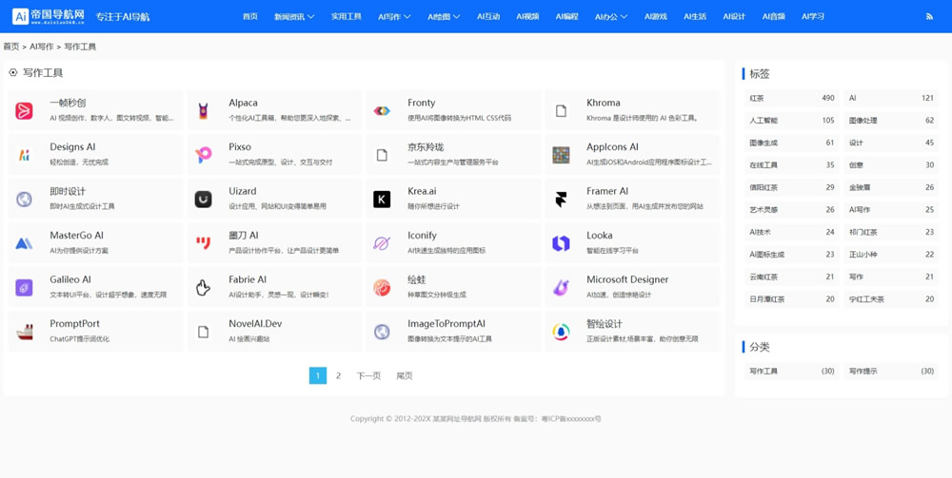Viewport: 952px width, 478px height.
Task: Click the 一帧秒创 app icon
Action: pos(25,111)
